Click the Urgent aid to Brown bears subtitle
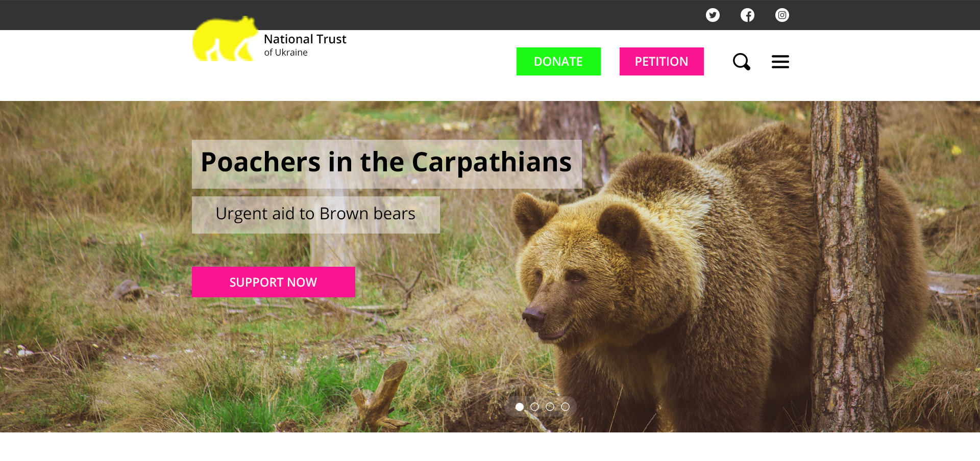Viewport: 980px width, 461px height. [x=315, y=214]
